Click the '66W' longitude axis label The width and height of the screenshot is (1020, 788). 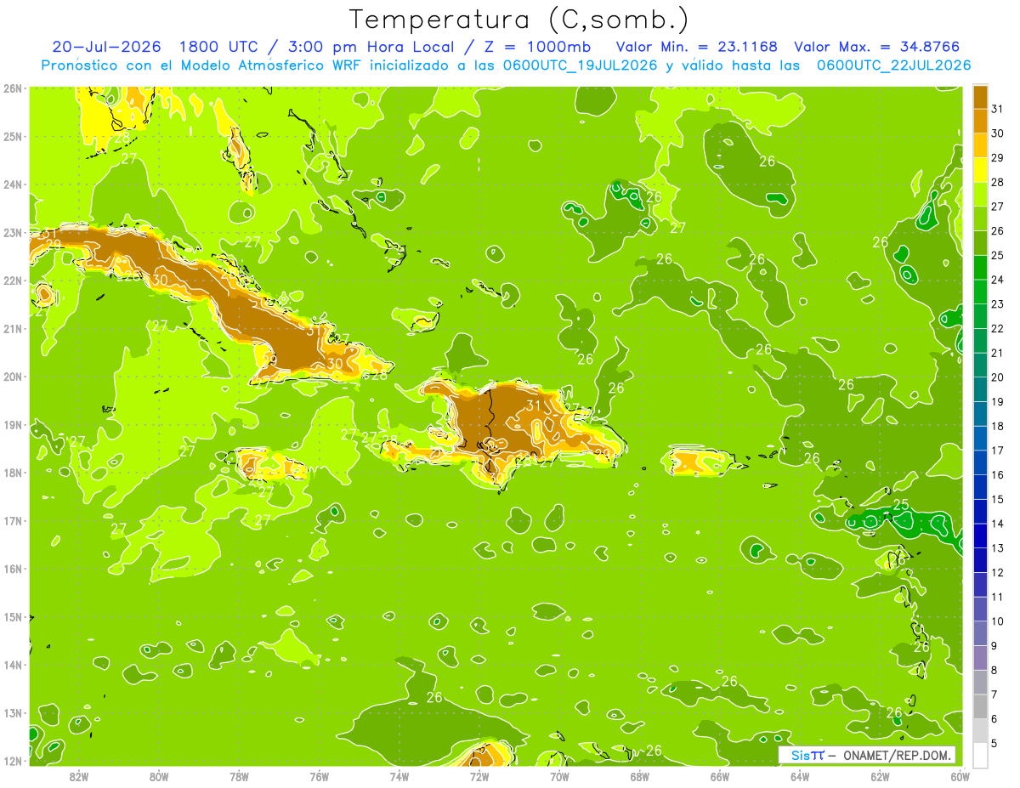click(x=719, y=776)
